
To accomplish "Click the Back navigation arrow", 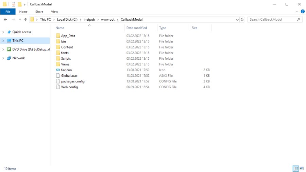I will tap(5, 20).
